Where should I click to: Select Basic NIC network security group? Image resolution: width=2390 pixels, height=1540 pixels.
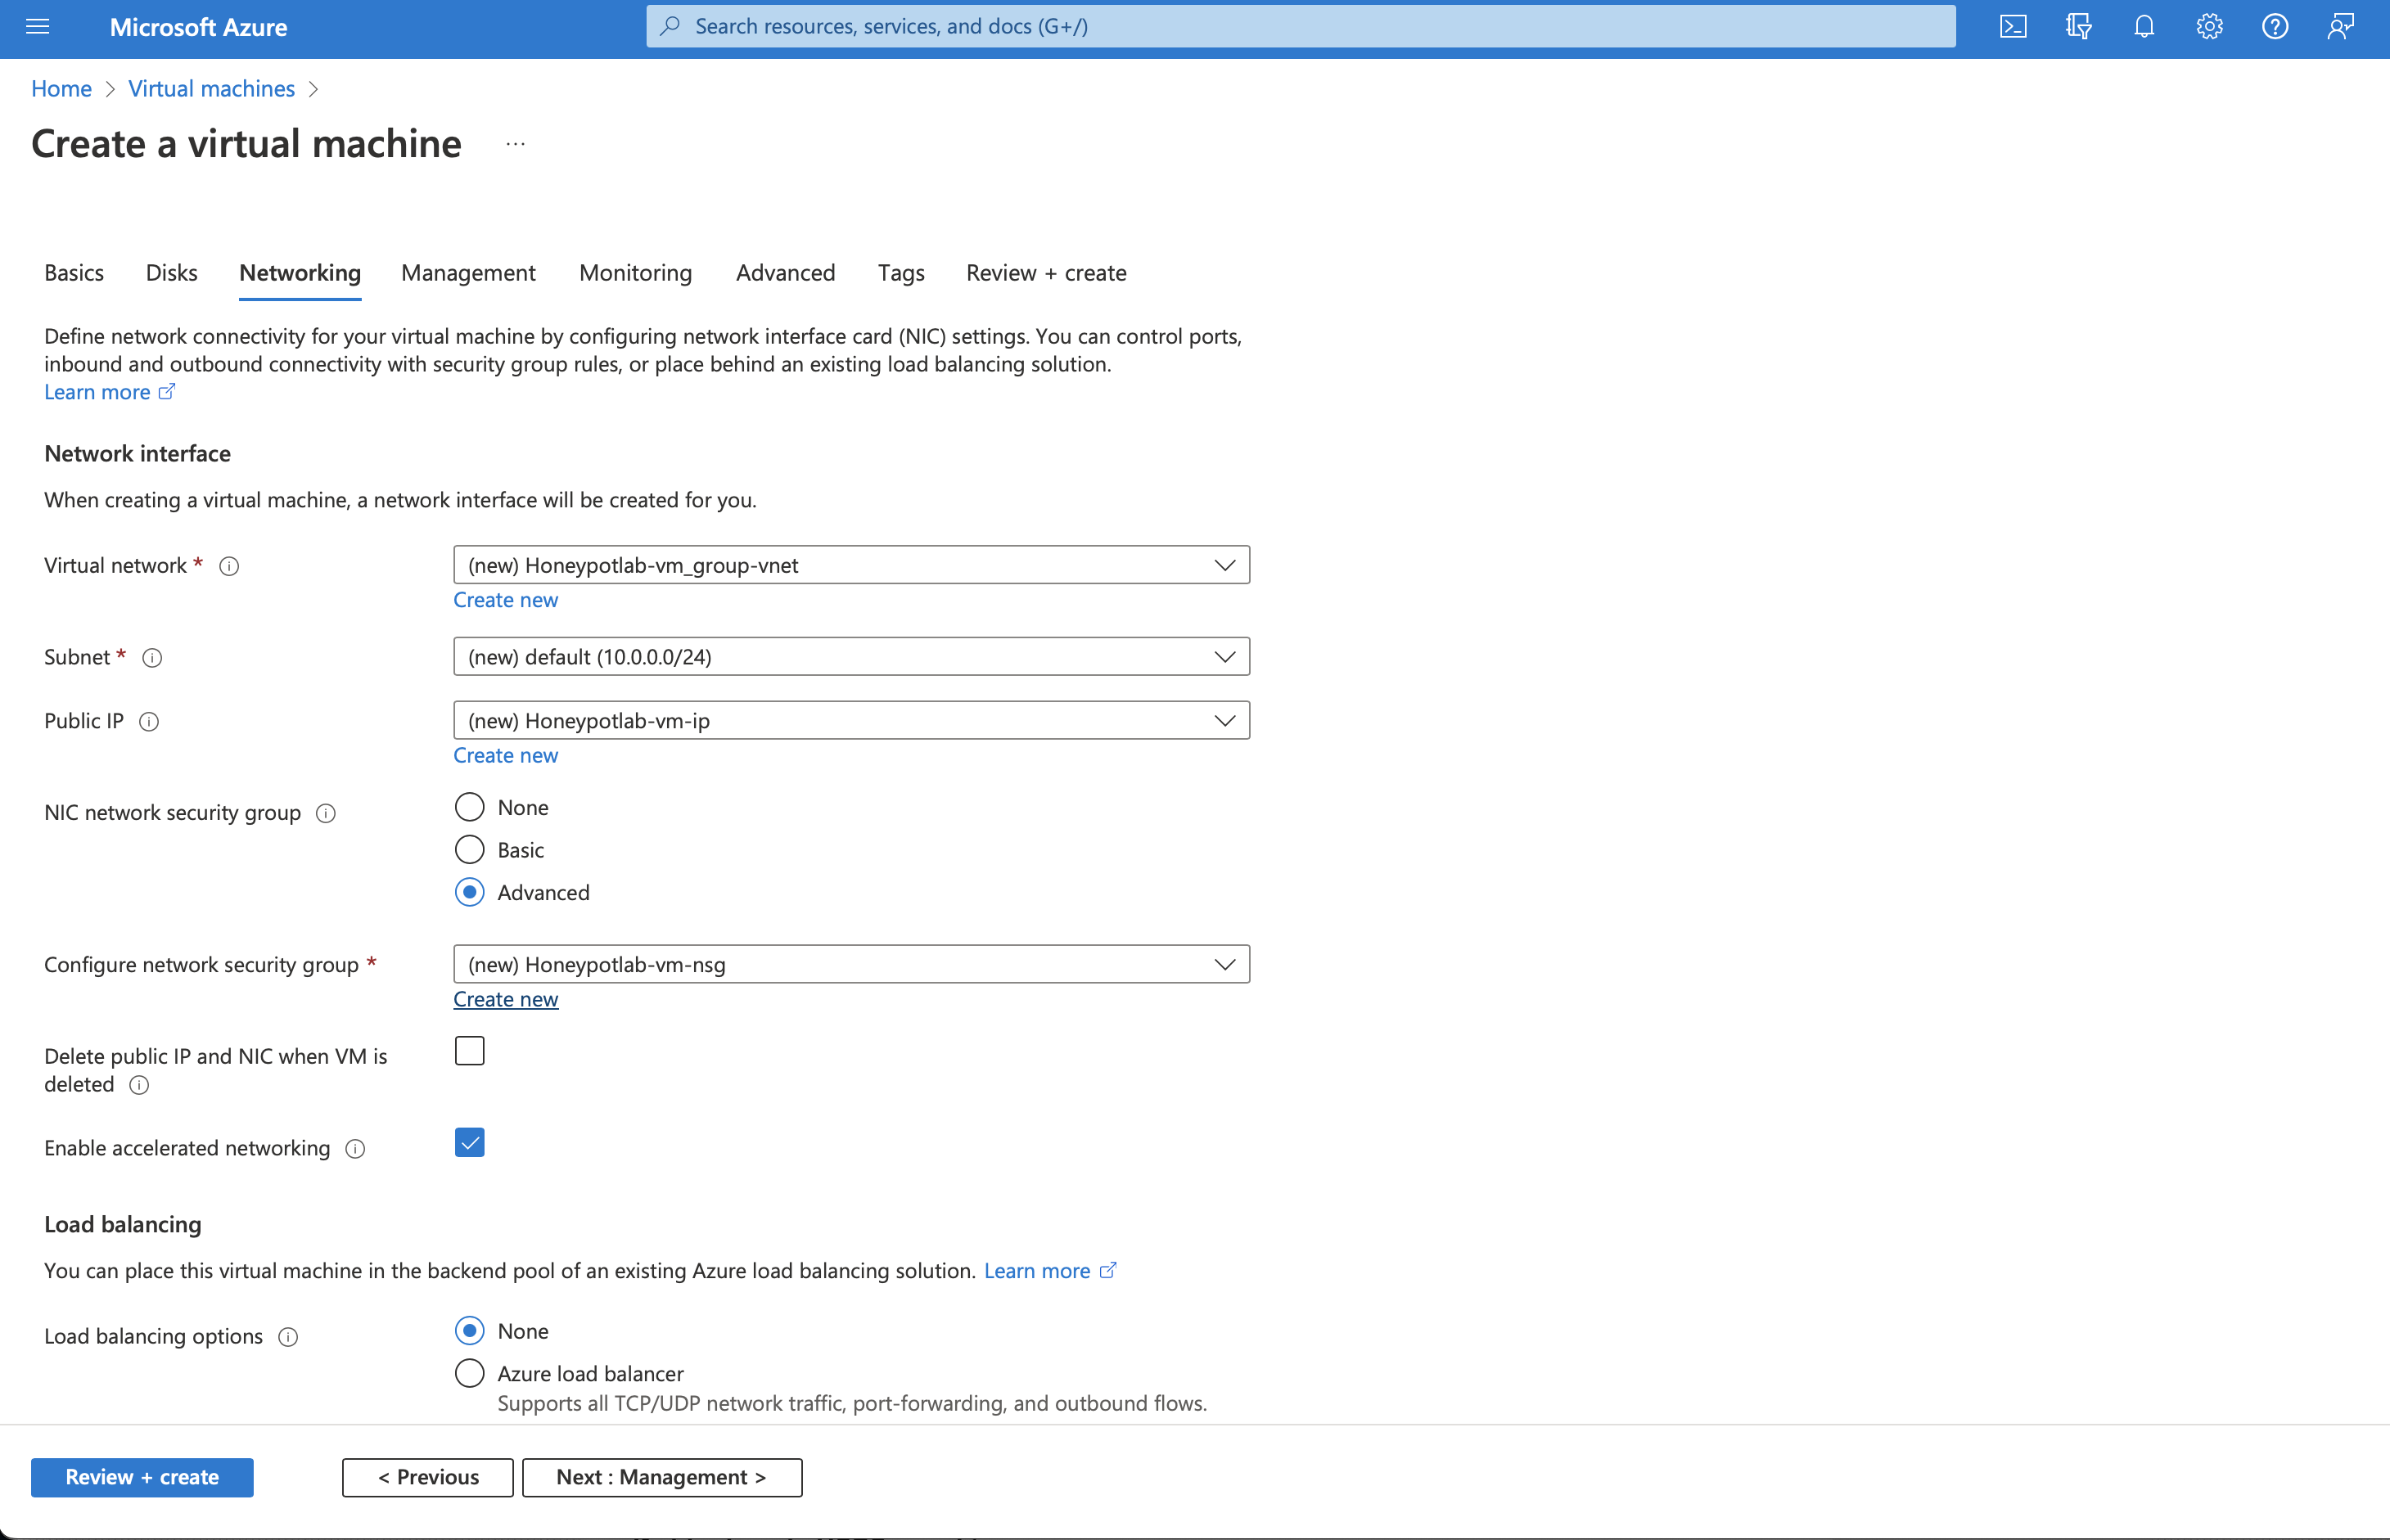(469, 850)
